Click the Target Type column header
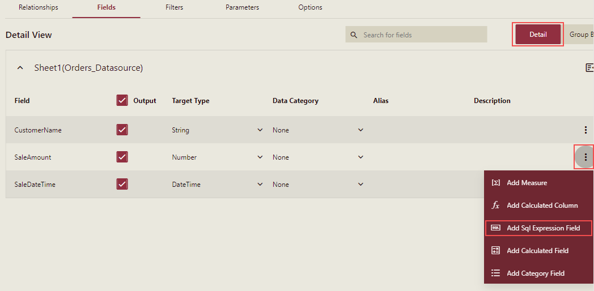The width and height of the screenshot is (594, 291). pyautogui.click(x=190, y=101)
